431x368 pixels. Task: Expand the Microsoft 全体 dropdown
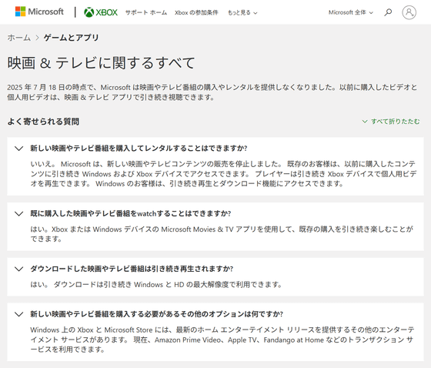tap(351, 12)
